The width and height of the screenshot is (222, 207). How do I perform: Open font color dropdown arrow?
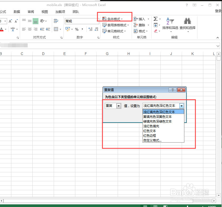[6, 29]
